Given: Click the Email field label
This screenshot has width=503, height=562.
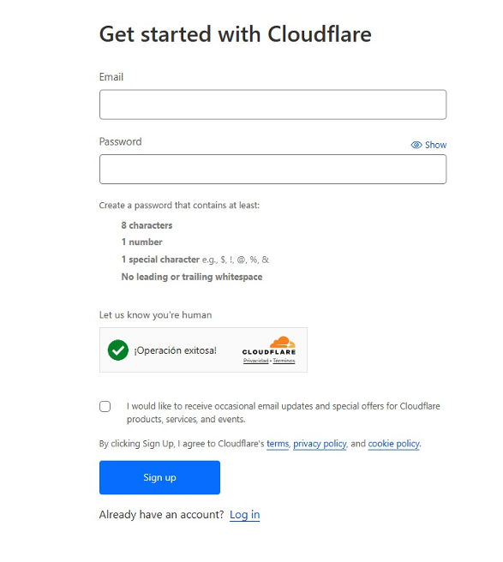Looking at the screenshot, I should tap(111, 77).
